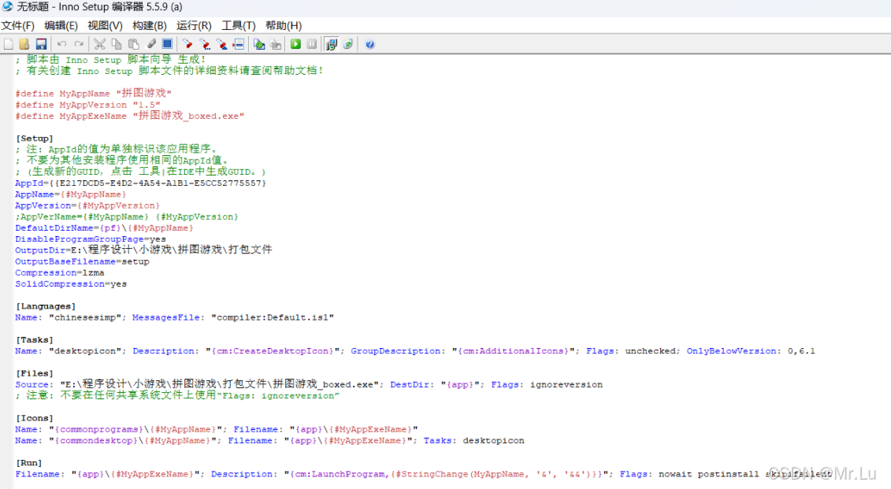Click the {commondesktop} icon name line

270,440
